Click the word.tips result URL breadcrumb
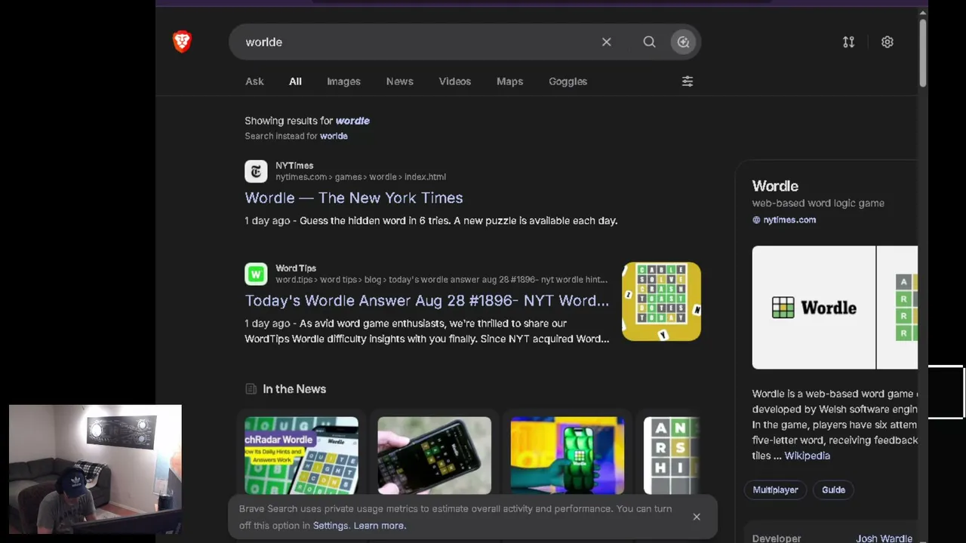 441,280
